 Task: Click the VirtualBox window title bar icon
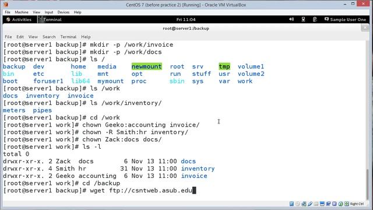tap(6, 5)
